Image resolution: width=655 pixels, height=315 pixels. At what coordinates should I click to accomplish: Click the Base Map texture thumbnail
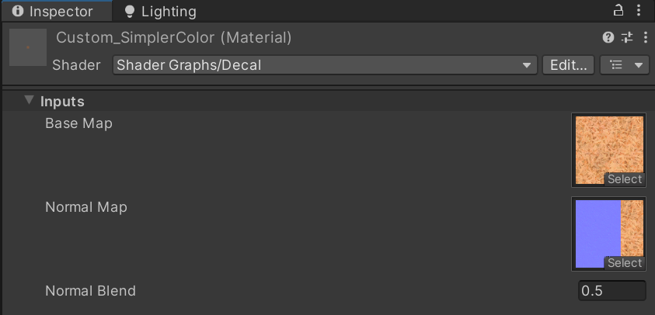tap(609, 150)
